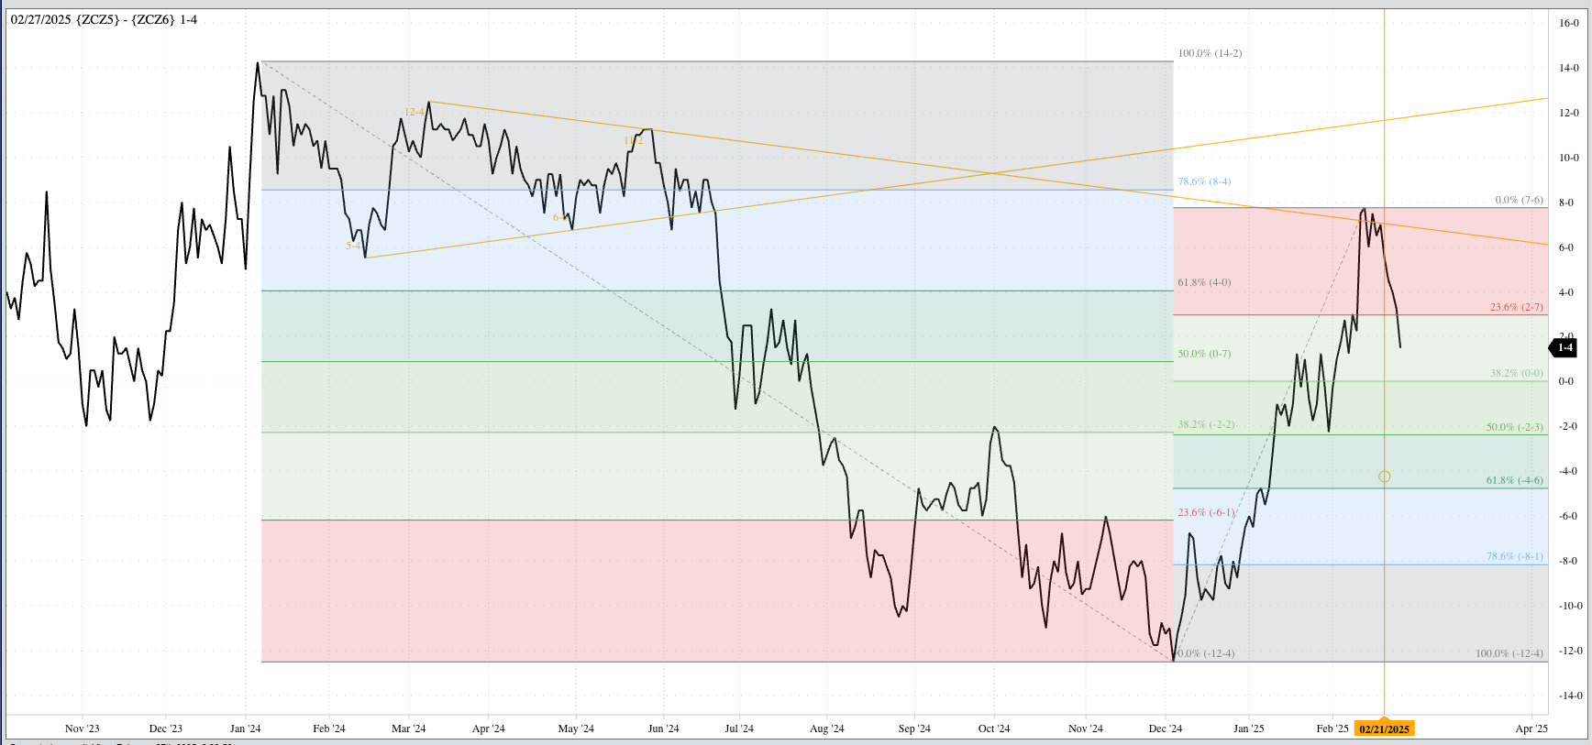Click the orange 02/21/2025 date flag
Screen dimensions: 1592x745
[1384, 729]
